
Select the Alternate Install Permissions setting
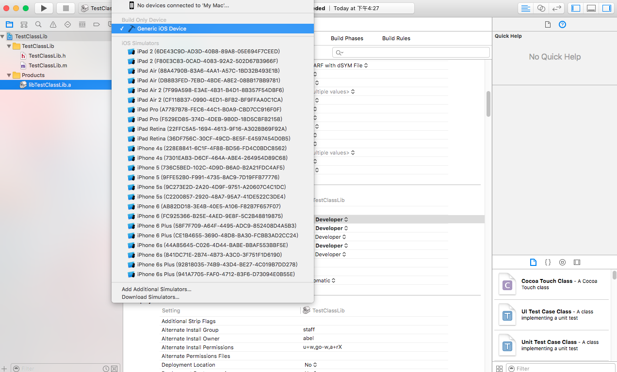(x=305, y=347)
